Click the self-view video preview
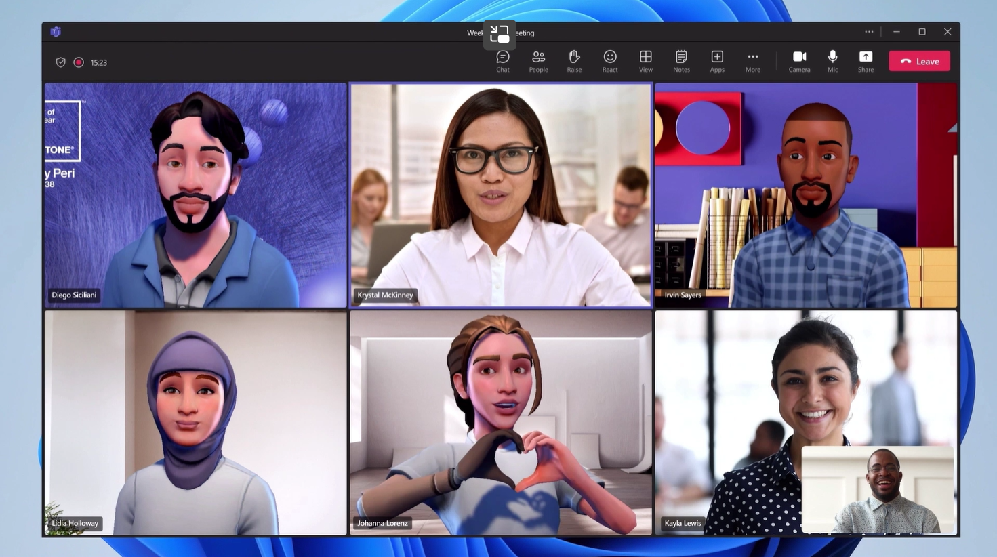Image resolution: width=997 pixels, height=557 pixels. pos(877,489)
